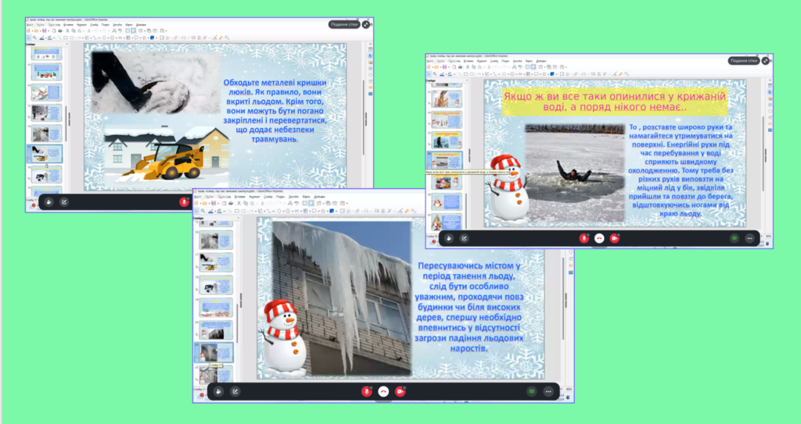Viewport: 801px width, 424px height.
Task: Open the "Формат" menu in the top-left window
Action: [x=81, y=24]
